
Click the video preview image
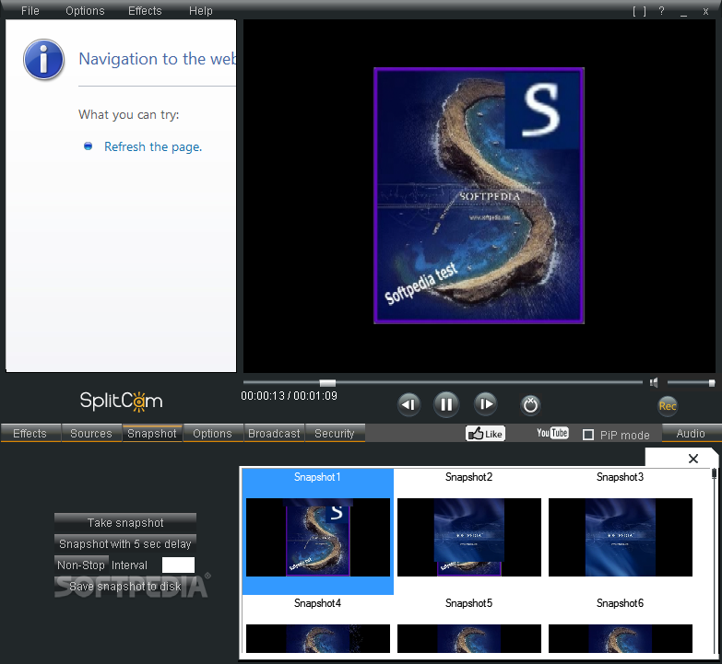[x=479, y=196]
